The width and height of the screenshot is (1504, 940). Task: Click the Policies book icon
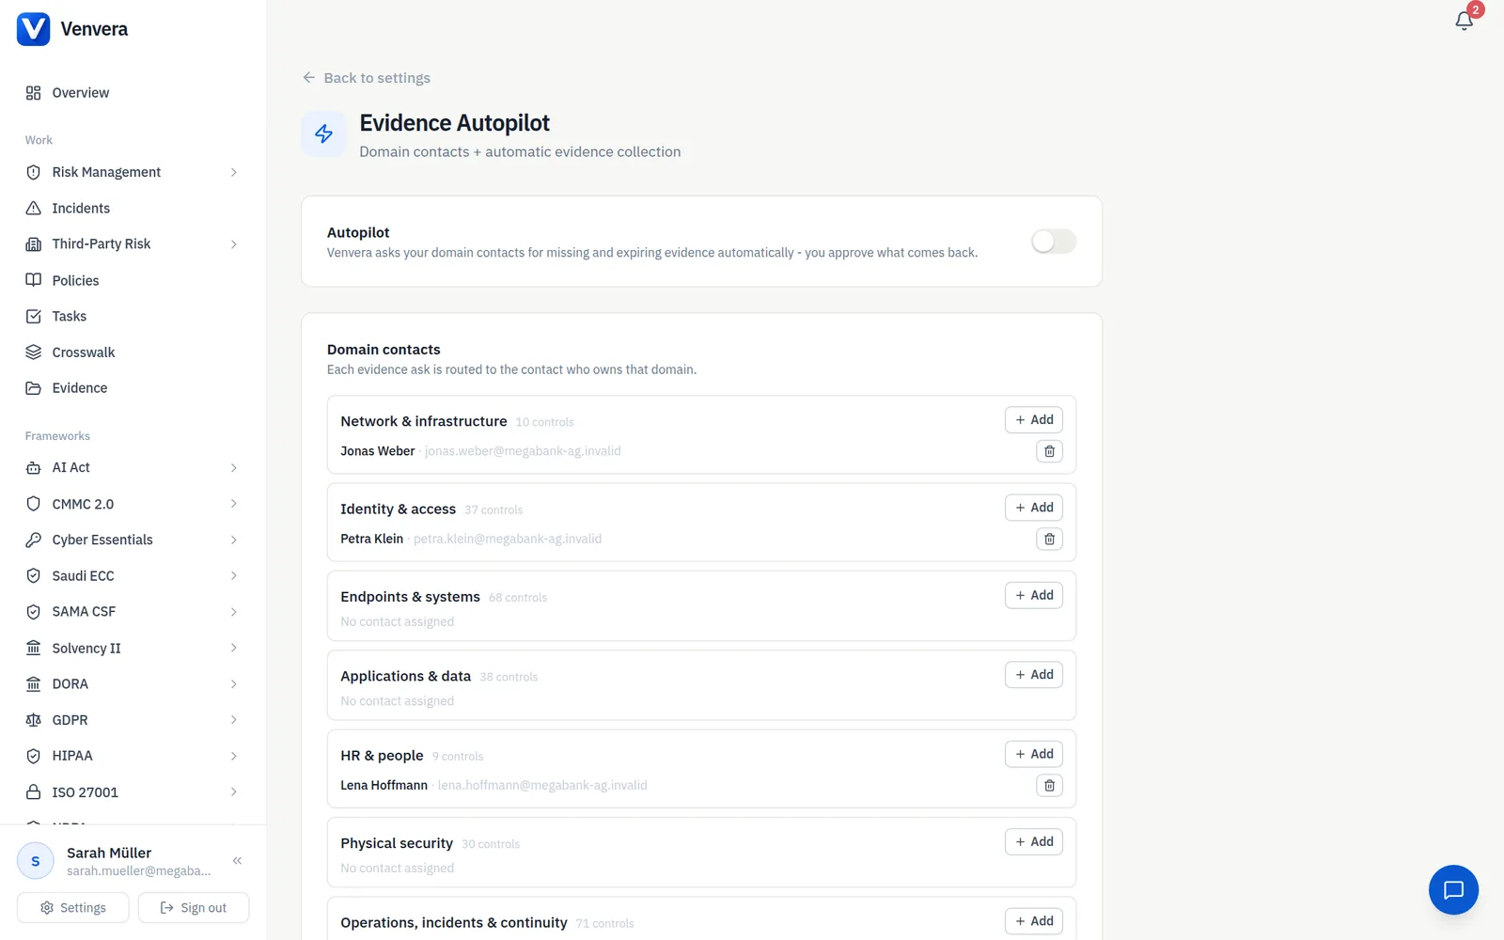[34, 280]
